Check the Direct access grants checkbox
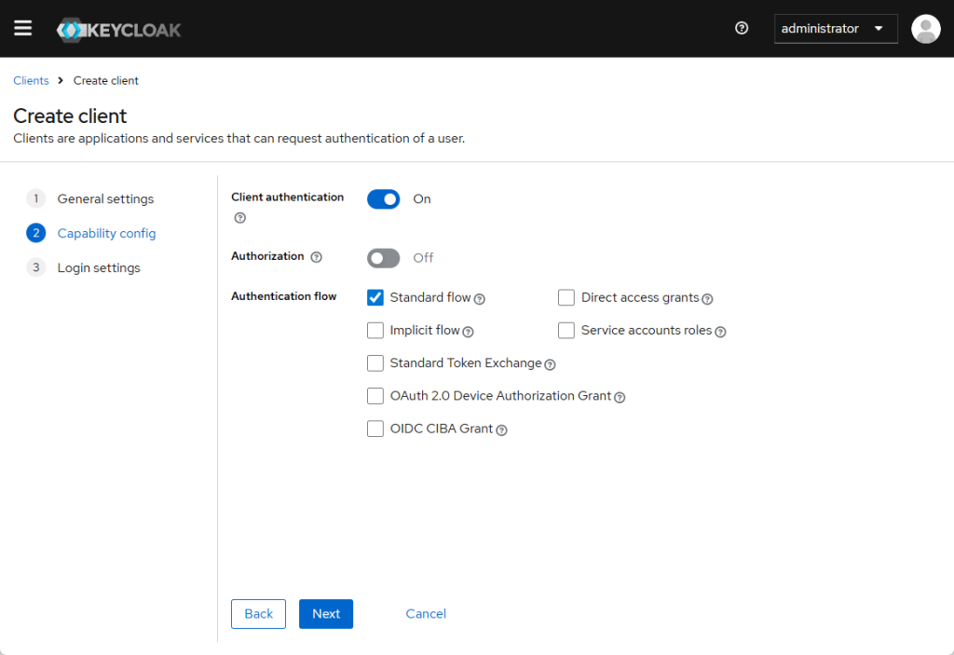 pyautogui.click(x=566, y=297)
